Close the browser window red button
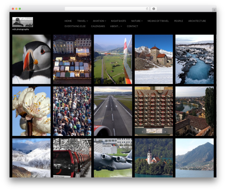Viewport: 226px width, 191px height. click(x=13, y=9)
